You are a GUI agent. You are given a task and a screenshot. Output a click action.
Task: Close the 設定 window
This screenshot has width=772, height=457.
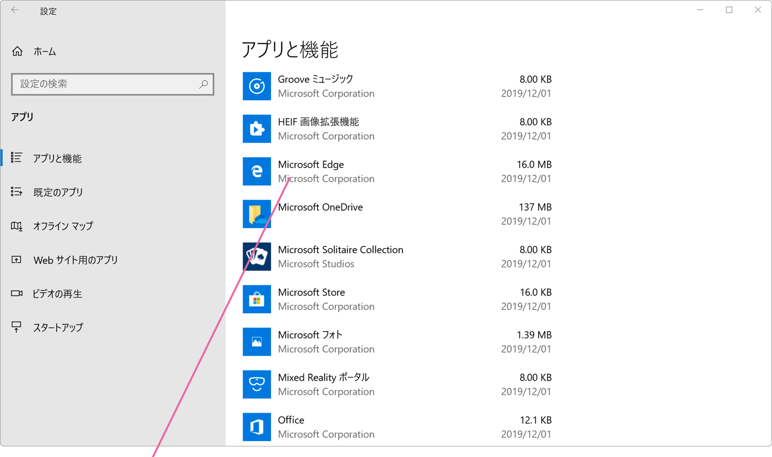click(x=758, y=10)
